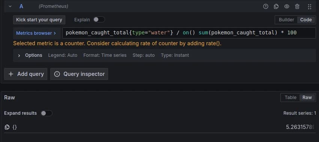Click the Step: auto option

pyautogui.click(x=143, y=55)
